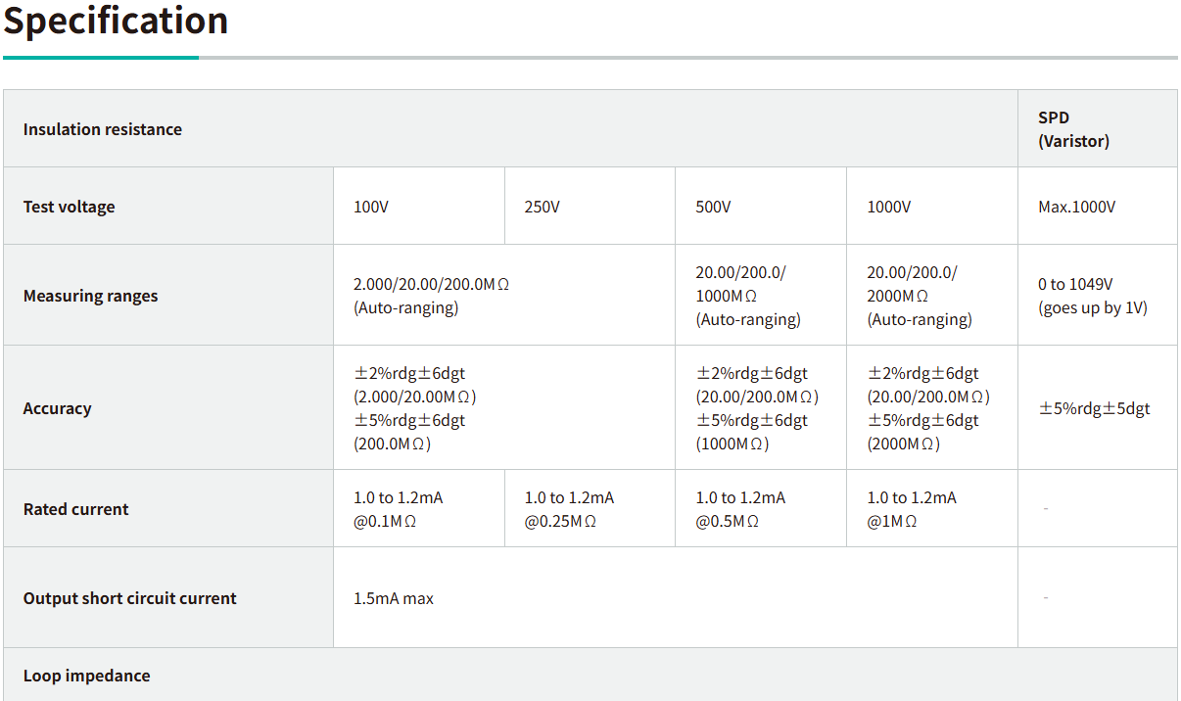Click the rated current @0.25MΩ cell
The width and height of the screenshot is (1181, 701).
point(569,509)
